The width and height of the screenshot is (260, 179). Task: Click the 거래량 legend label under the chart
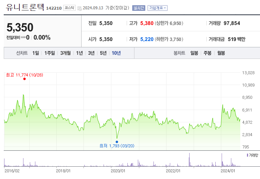[253, 155]
